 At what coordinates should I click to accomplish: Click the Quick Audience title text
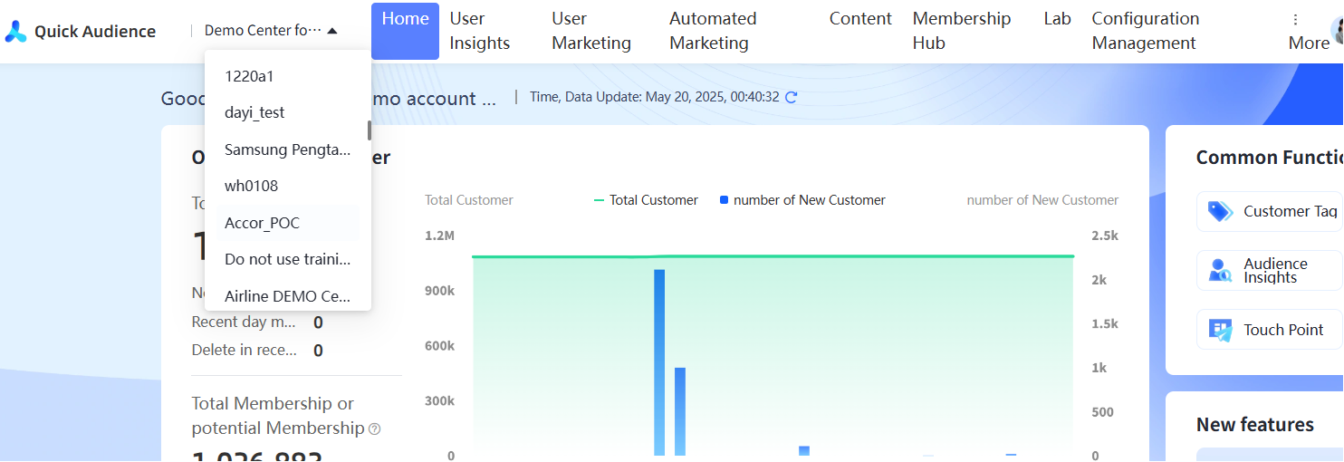click(95, 32)
